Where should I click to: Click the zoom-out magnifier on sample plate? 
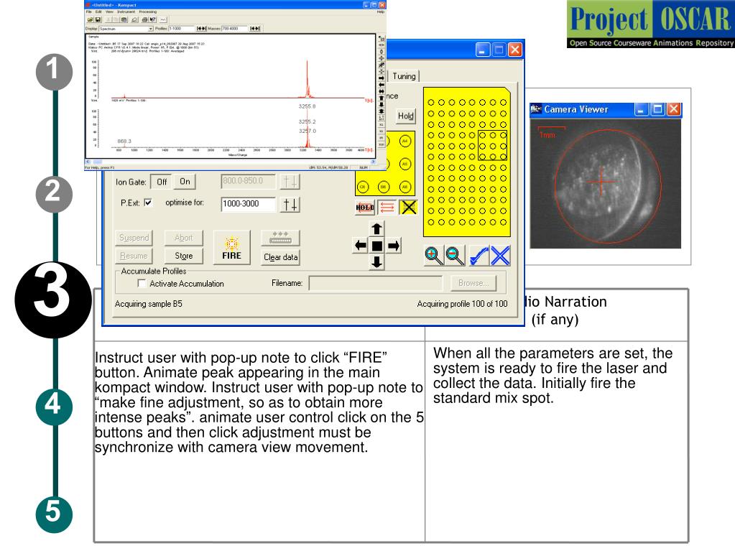pyautogui.click(x=454, y=256)
